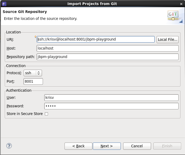This screenshot has width=185, height=155.
Task: Cancel the Git import wizard
Action: (137, 146)
